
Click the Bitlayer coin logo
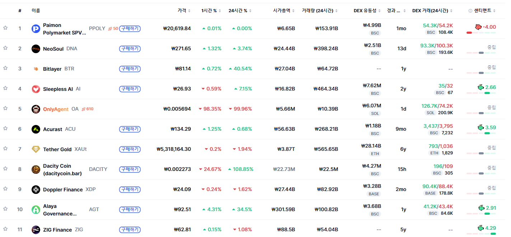(36, 69)
